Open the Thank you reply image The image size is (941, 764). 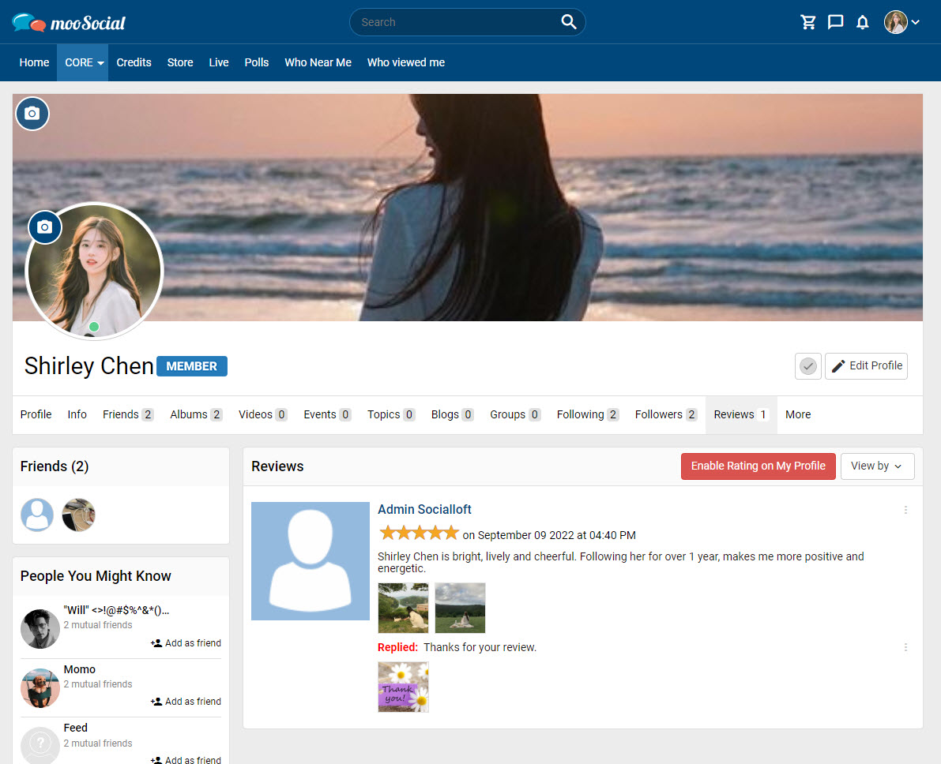[x=403, y=687]
